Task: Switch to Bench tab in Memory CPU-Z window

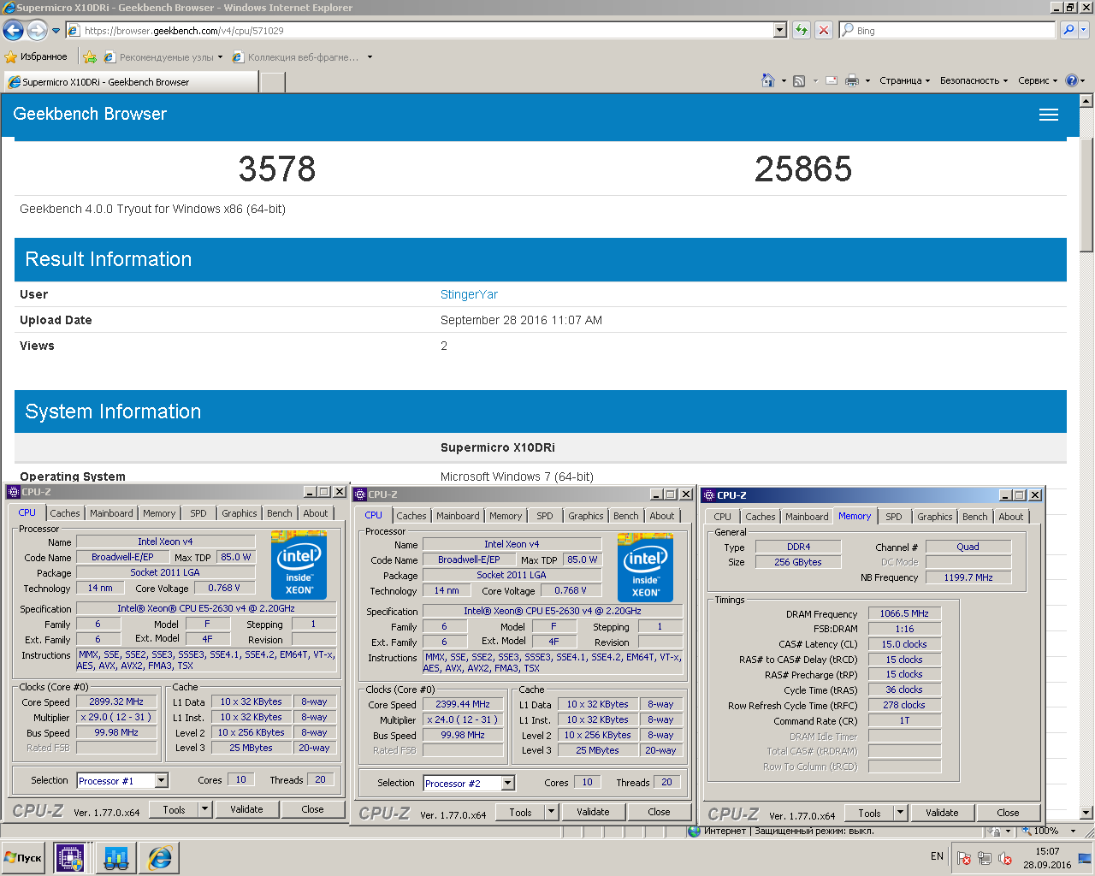Action: [x=974, y=517]
